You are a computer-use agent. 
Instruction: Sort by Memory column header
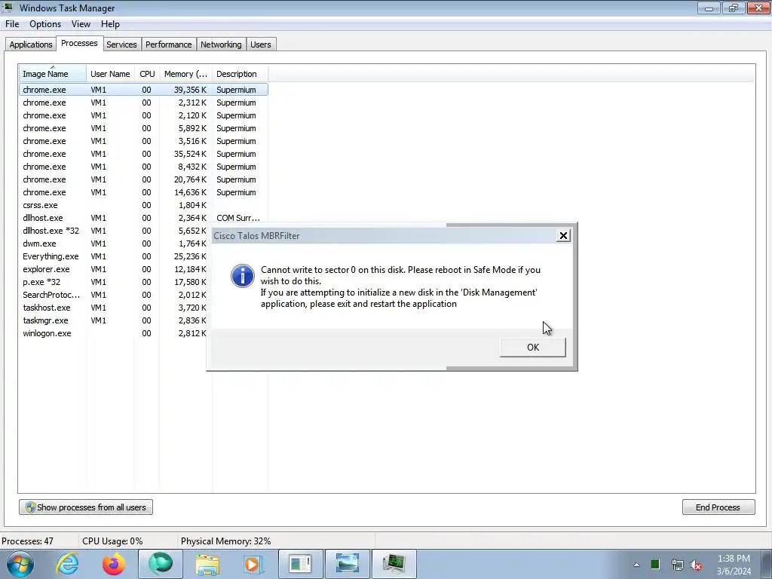pyautogui.click(x=185, y=74)
